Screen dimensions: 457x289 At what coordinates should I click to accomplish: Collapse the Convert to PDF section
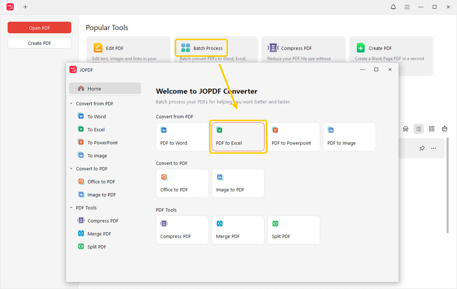click(71, 169)
